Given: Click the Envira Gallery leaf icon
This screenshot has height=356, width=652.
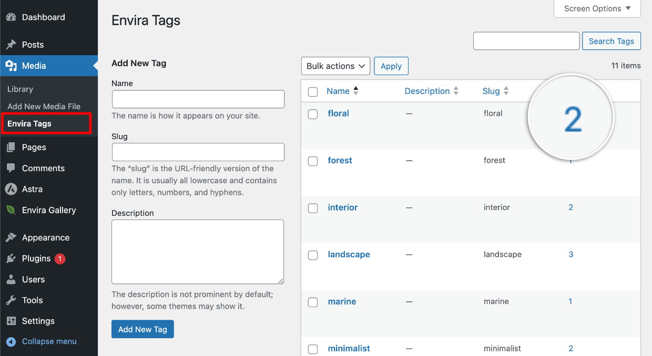Looking at the screenshot, I should point(11,210).
